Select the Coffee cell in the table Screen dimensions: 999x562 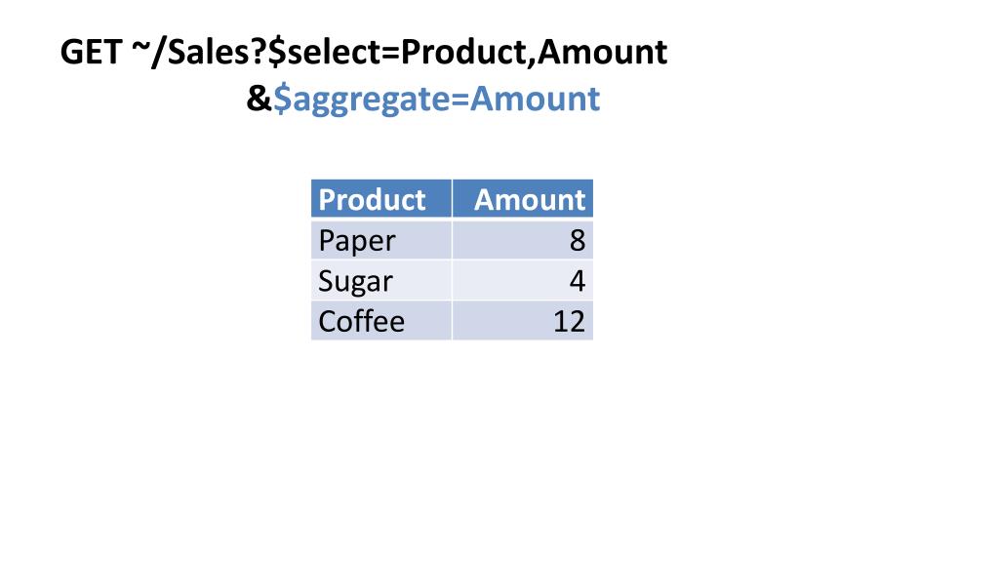point(381,320)
